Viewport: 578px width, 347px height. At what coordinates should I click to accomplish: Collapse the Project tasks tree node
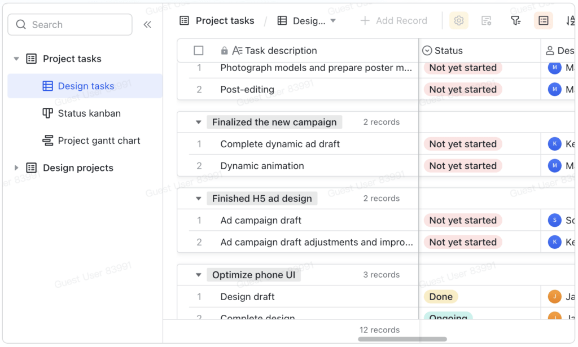[16, 59]
